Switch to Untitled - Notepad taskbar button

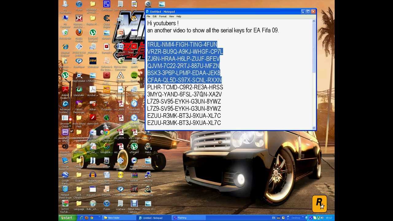[154, 218]
